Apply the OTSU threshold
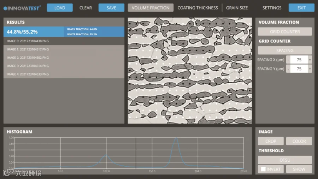This screenshot has height=179, width=318. click(285, 160)
